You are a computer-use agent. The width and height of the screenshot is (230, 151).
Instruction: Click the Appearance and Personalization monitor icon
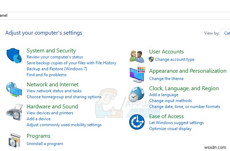[137, 74]
